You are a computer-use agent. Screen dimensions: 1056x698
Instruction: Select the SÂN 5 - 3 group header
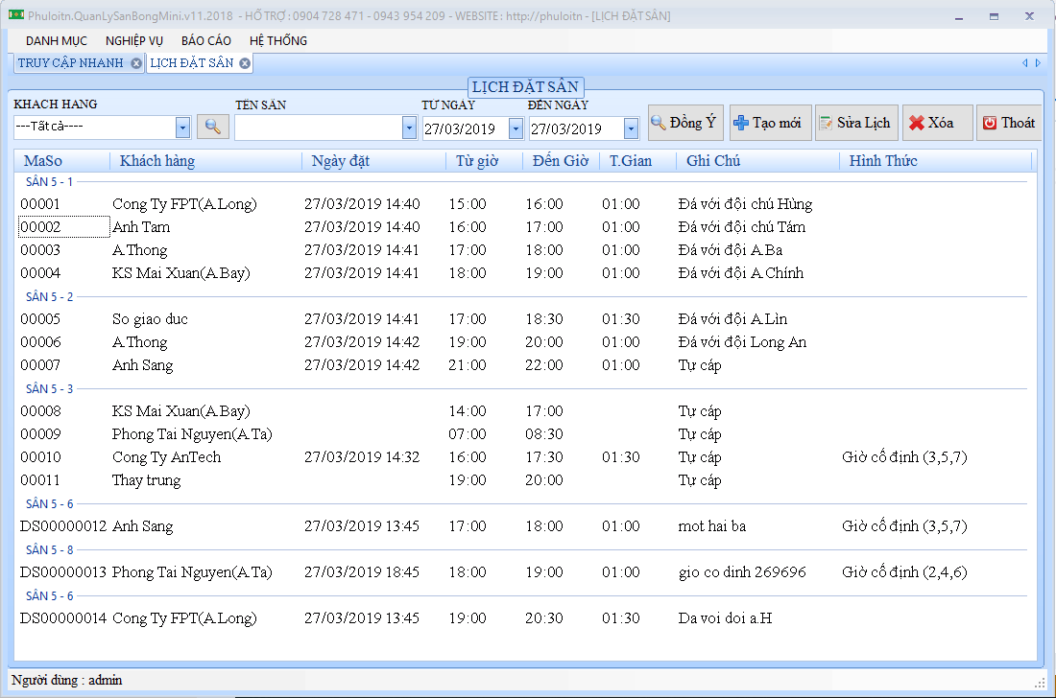click(49, 388)
